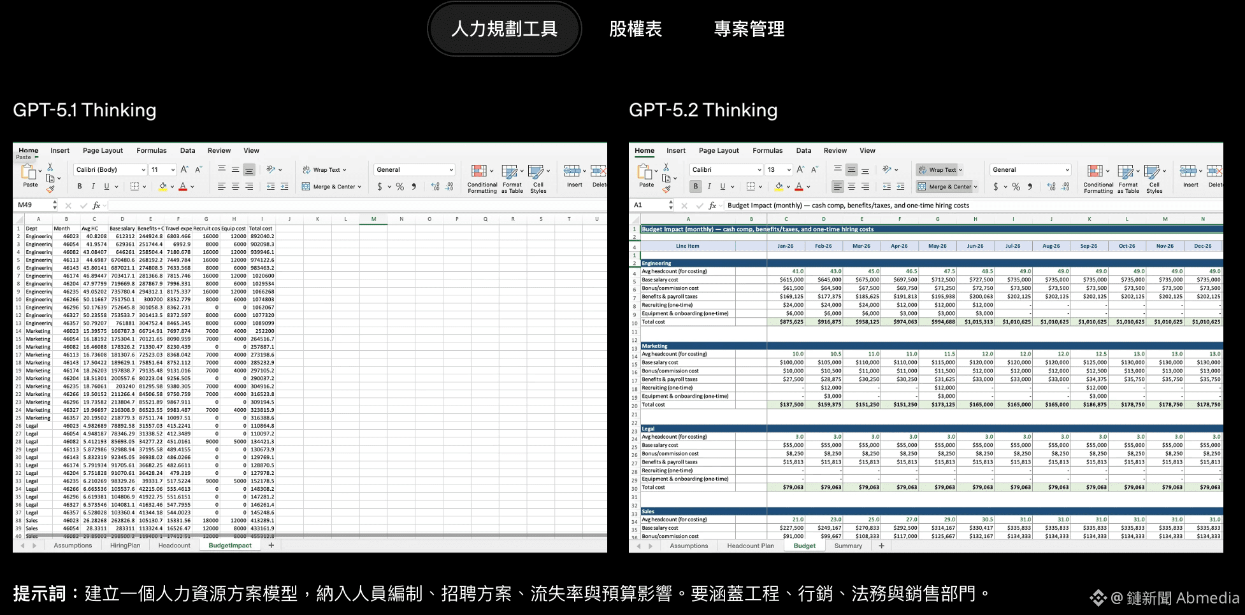The height and width of the screenshot is (615, 1245).
Task: Switch to Headcount sheet in GPT-5.1
Action: (174, 546)
